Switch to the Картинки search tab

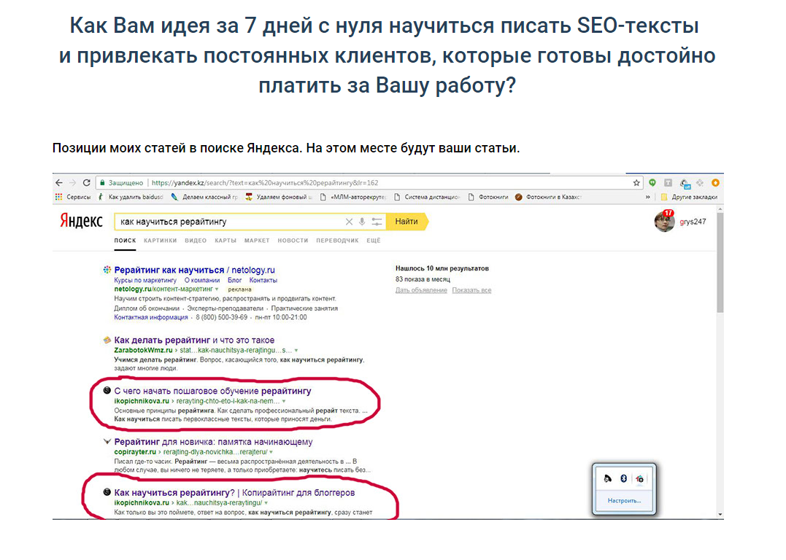160,241
